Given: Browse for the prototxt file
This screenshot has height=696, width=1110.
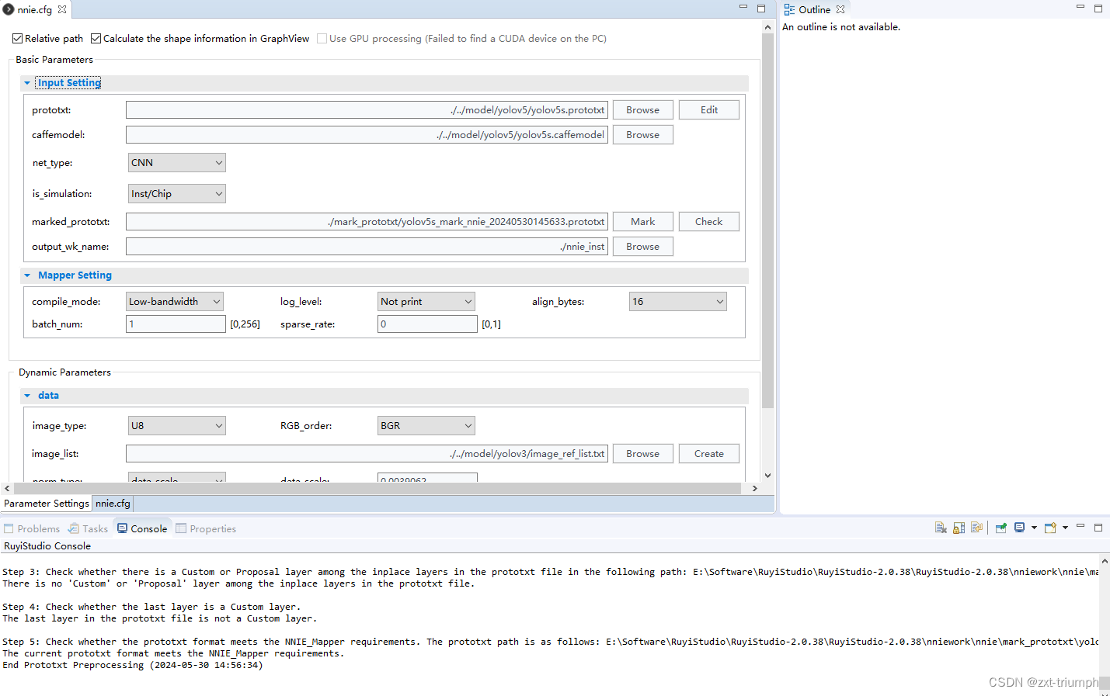Looking at the screenshot, I should pyautogui.click(x=643, y=110).
